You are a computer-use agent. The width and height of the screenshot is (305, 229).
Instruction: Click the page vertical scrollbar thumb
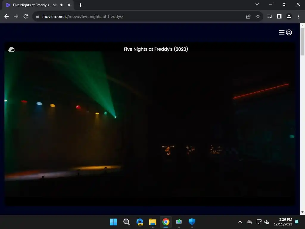(x=302, y=42)
